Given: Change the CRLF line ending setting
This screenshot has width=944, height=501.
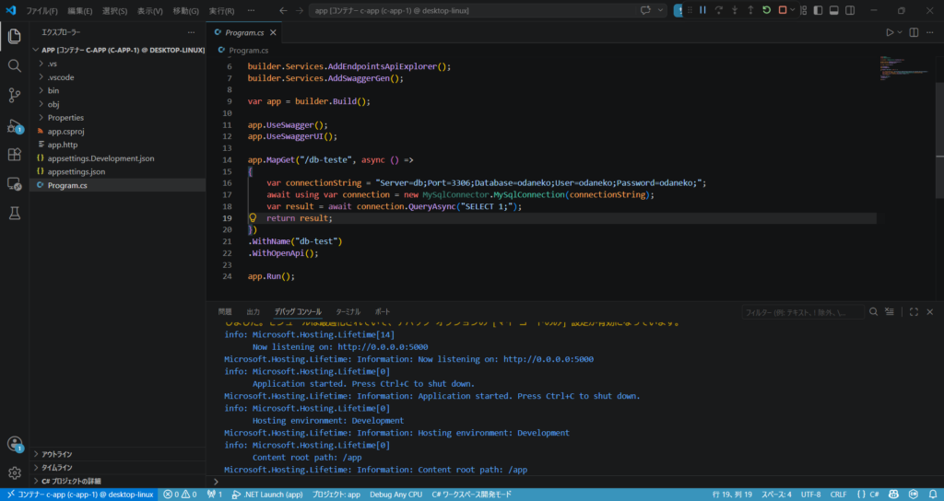Looking at the screenshot, I should (x=838, y=495).
